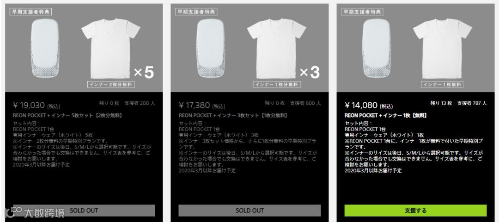The height and width of the screenshot is (222, 499).
Task: Click SOLD OUT button on 5枚セット card
Action: pyautogui.click(x=84, y=210)
